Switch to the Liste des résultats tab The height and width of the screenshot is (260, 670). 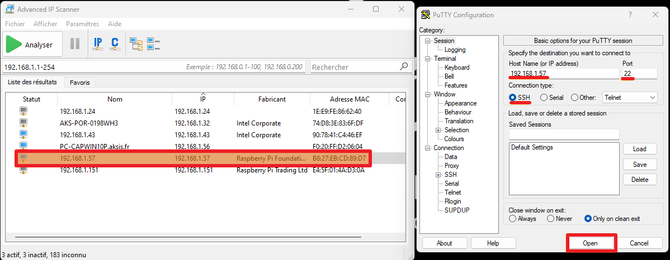[32, 82]
